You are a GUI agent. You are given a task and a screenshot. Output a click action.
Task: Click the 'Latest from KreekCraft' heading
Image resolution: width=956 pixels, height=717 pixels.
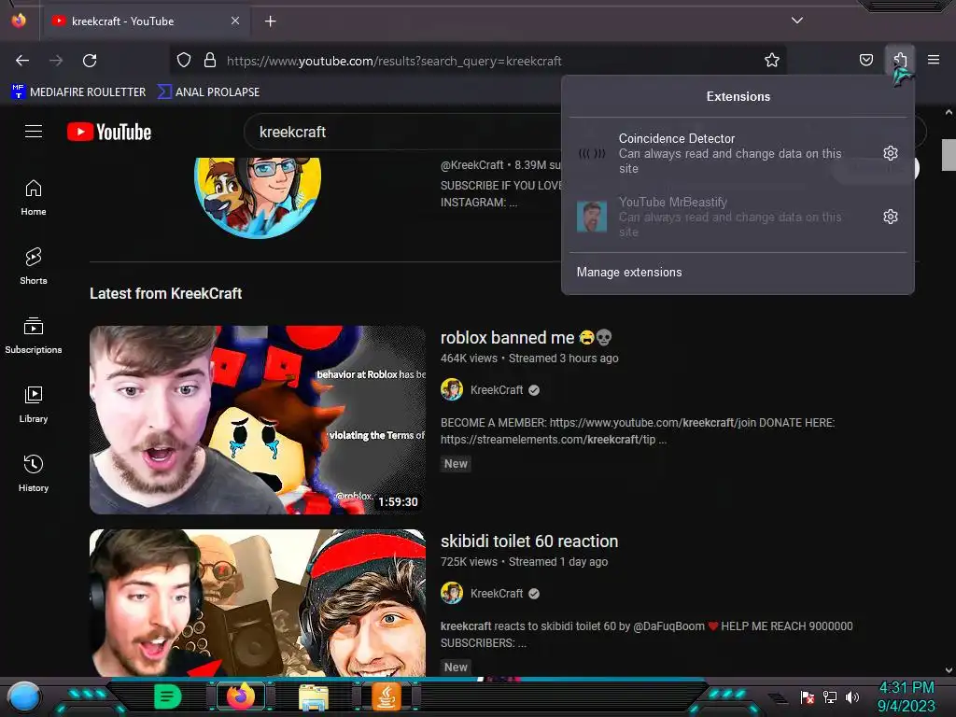(166, 293)
